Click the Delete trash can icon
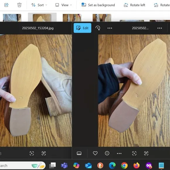This screenshot has height=170, width=170. click(19, 5)
